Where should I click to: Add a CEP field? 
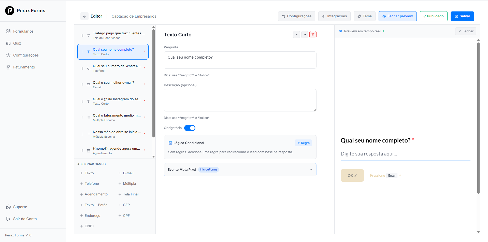(x=124, y=205)
